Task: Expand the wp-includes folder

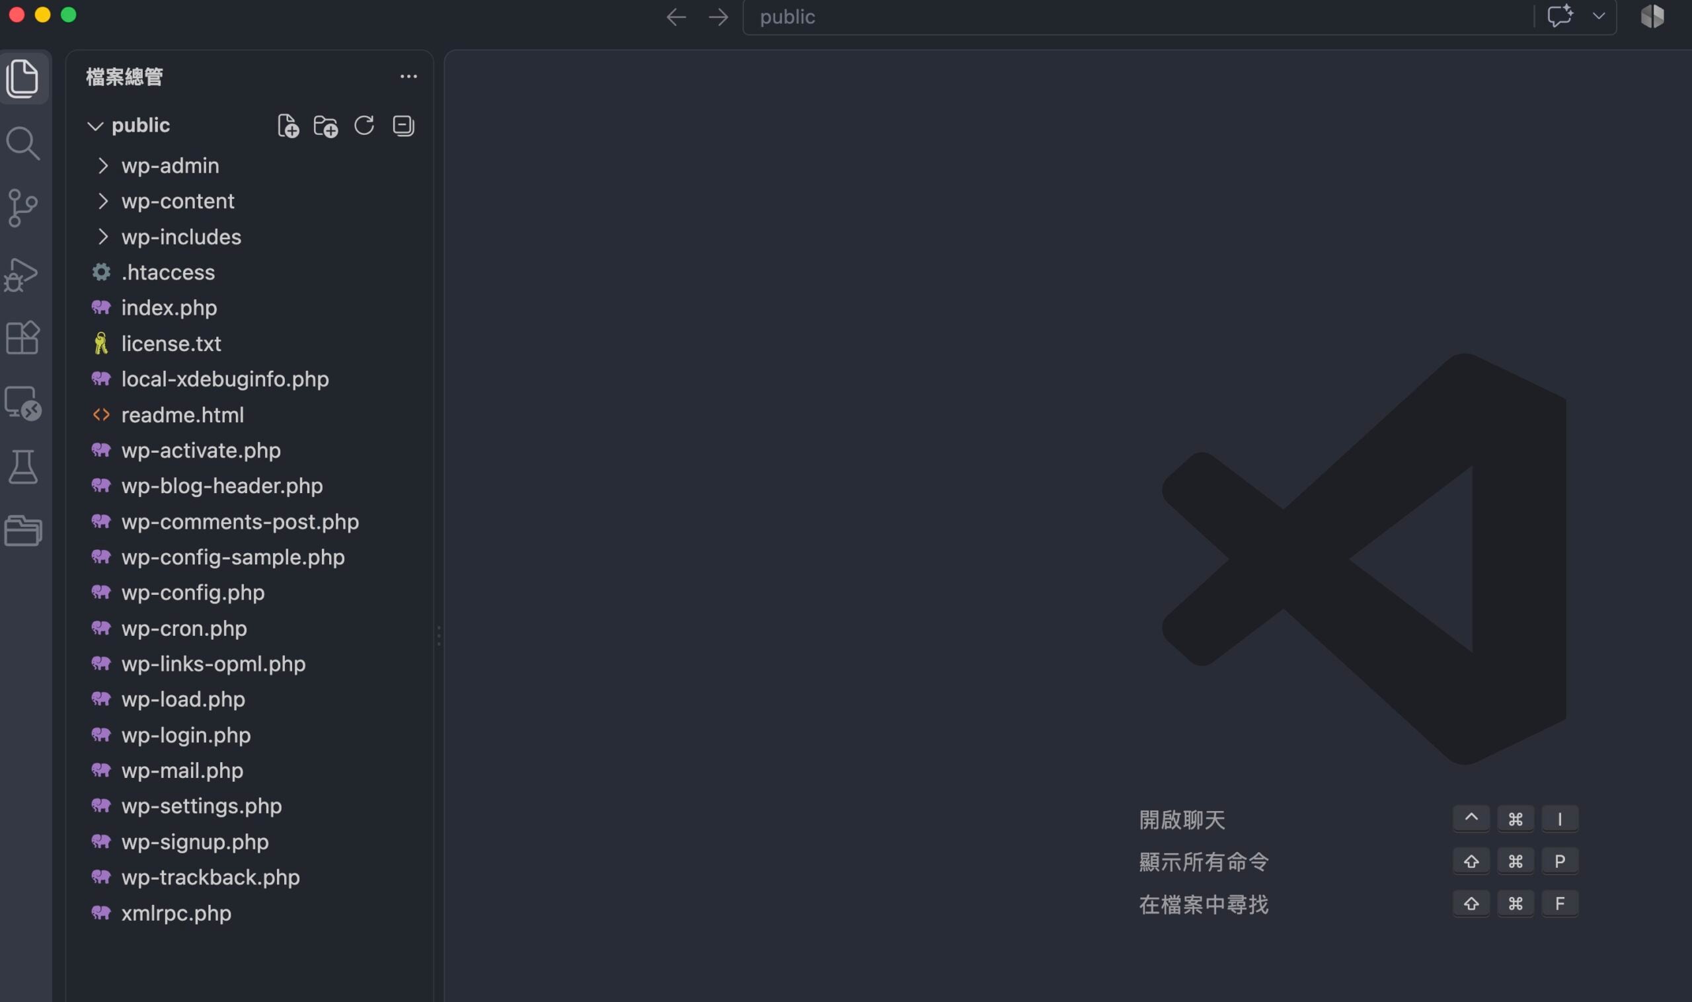Action: [x=102, y=237]
